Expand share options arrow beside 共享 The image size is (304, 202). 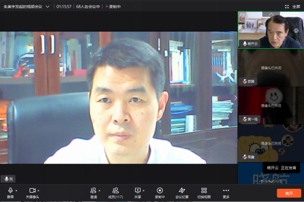144,191
